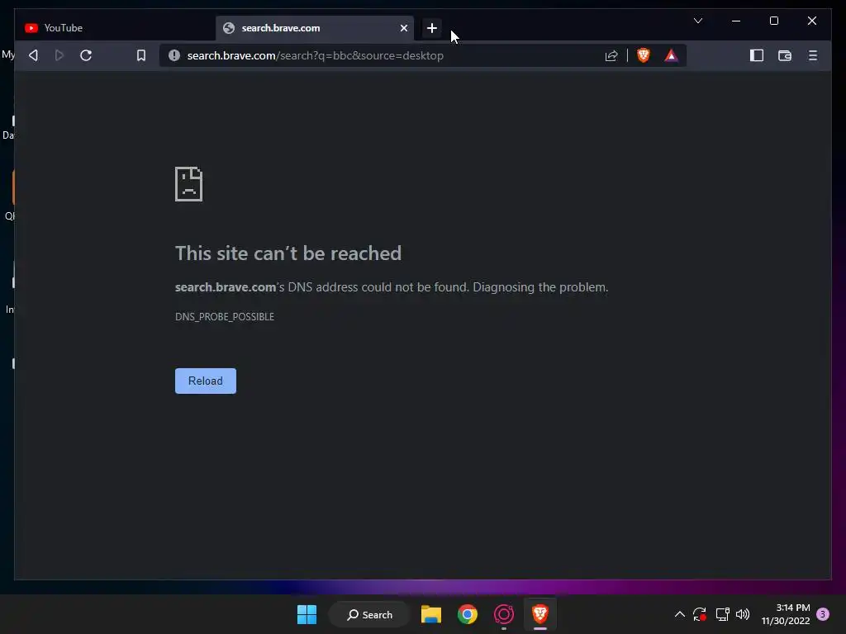Toggle the sidebar panel icon
This screenshot has height=634, width=846.
click(x=757, y=55)
